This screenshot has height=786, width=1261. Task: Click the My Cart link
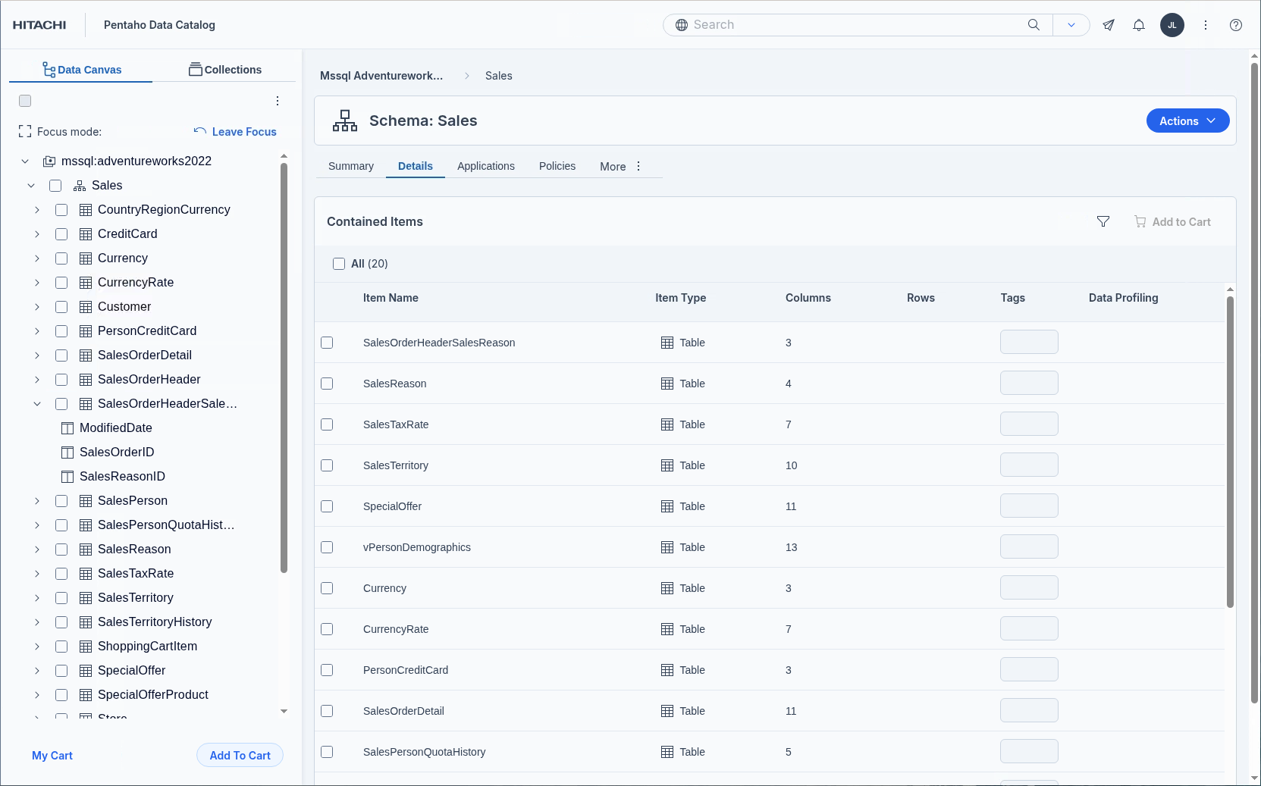point(52,756)
